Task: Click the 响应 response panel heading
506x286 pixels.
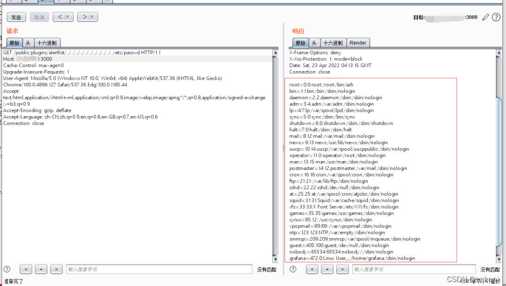Action: (298, 31)
